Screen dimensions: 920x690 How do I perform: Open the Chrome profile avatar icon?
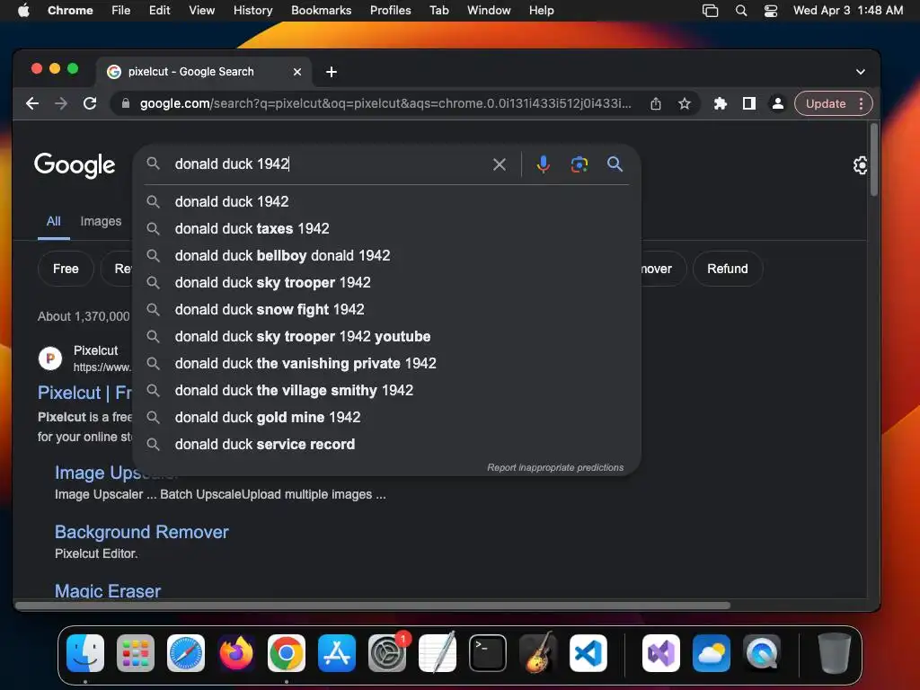777,104
